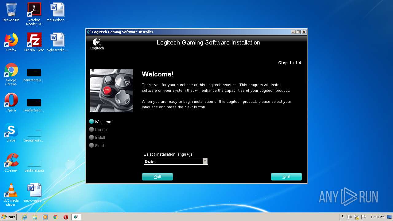The height and width of the screenshot is (221, 393).
Task: Click the 'Step 1 of 4' text
Action: point(290,63)
